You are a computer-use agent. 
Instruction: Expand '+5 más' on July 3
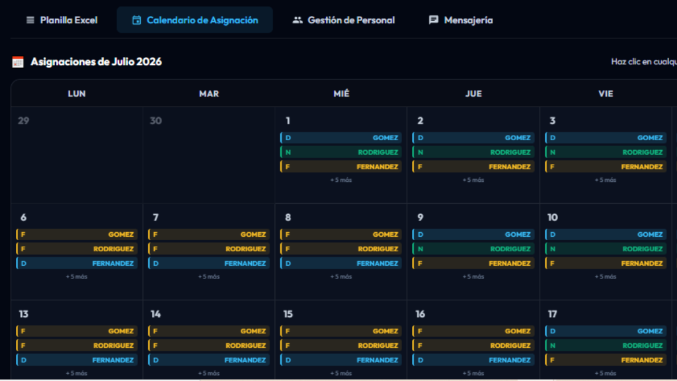[x=606, y=180]
